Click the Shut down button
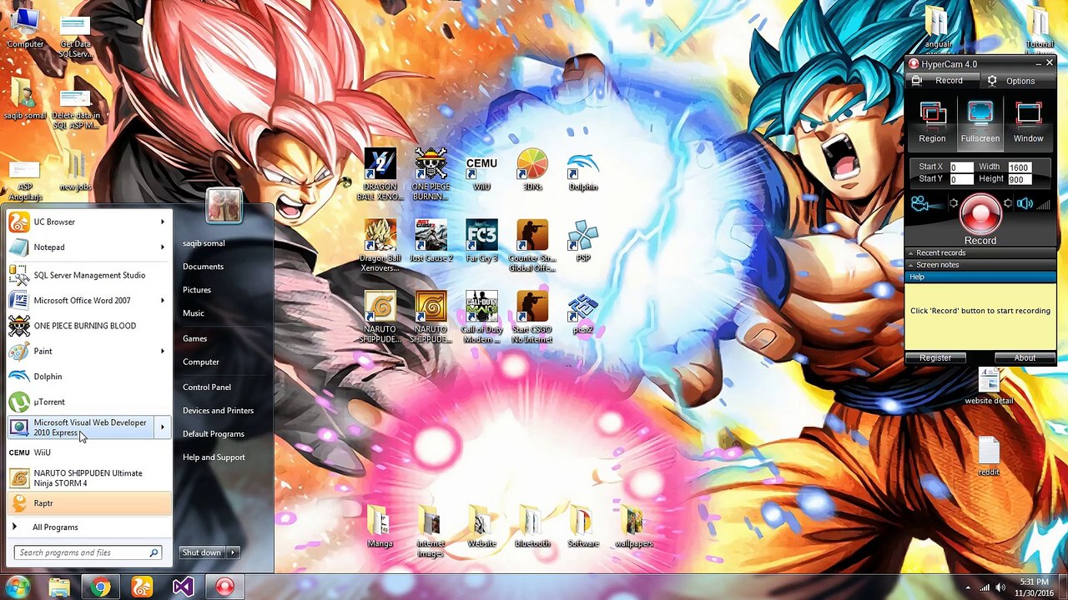Image resolution: width=1068 pixels, height=600 pixels. tap(203, 552)
